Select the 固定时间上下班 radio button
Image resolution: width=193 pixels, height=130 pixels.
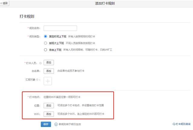pos(46,36)
